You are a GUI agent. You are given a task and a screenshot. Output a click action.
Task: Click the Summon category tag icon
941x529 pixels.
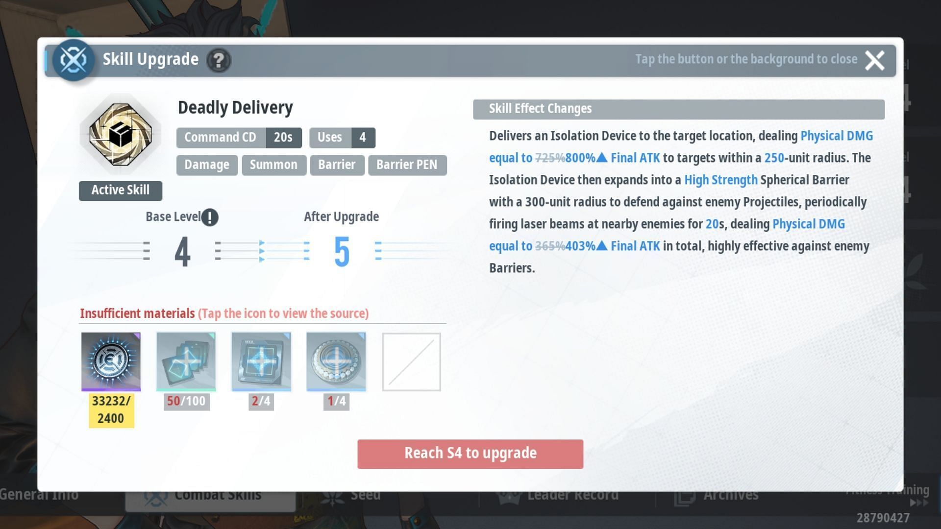[273, 165]
